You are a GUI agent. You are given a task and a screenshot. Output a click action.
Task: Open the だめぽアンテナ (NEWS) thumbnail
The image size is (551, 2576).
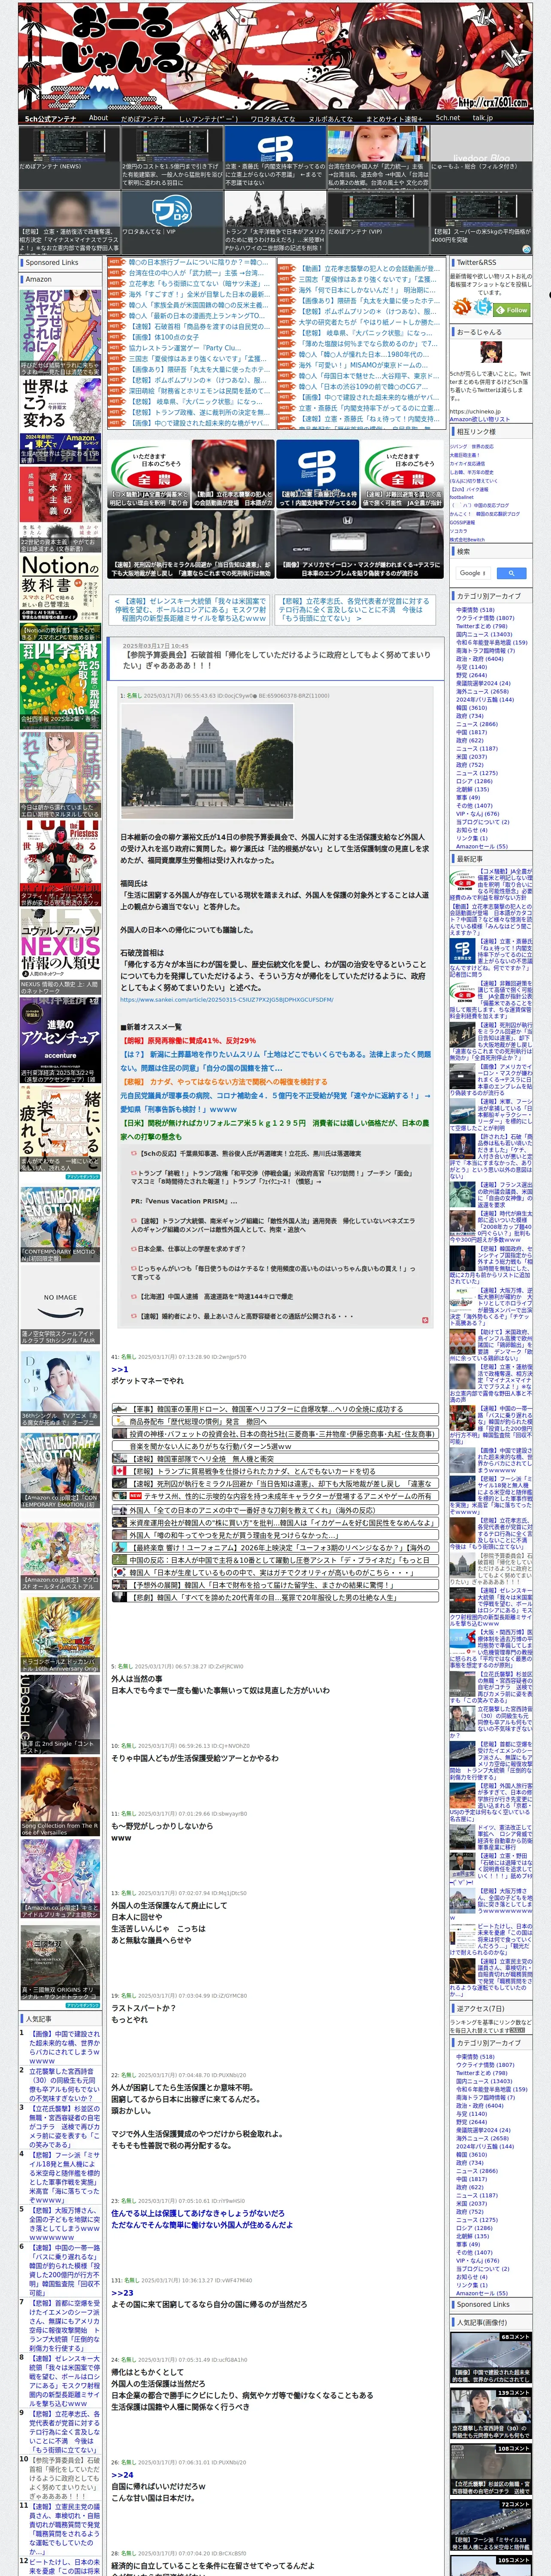pos(69,157)
